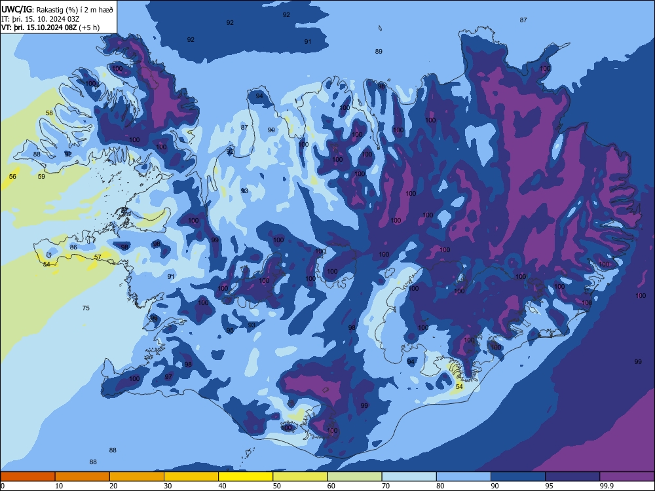The image size is (655, 491).
Task: Click the amber 20–30 legend swatch
Action: (137, 477)
